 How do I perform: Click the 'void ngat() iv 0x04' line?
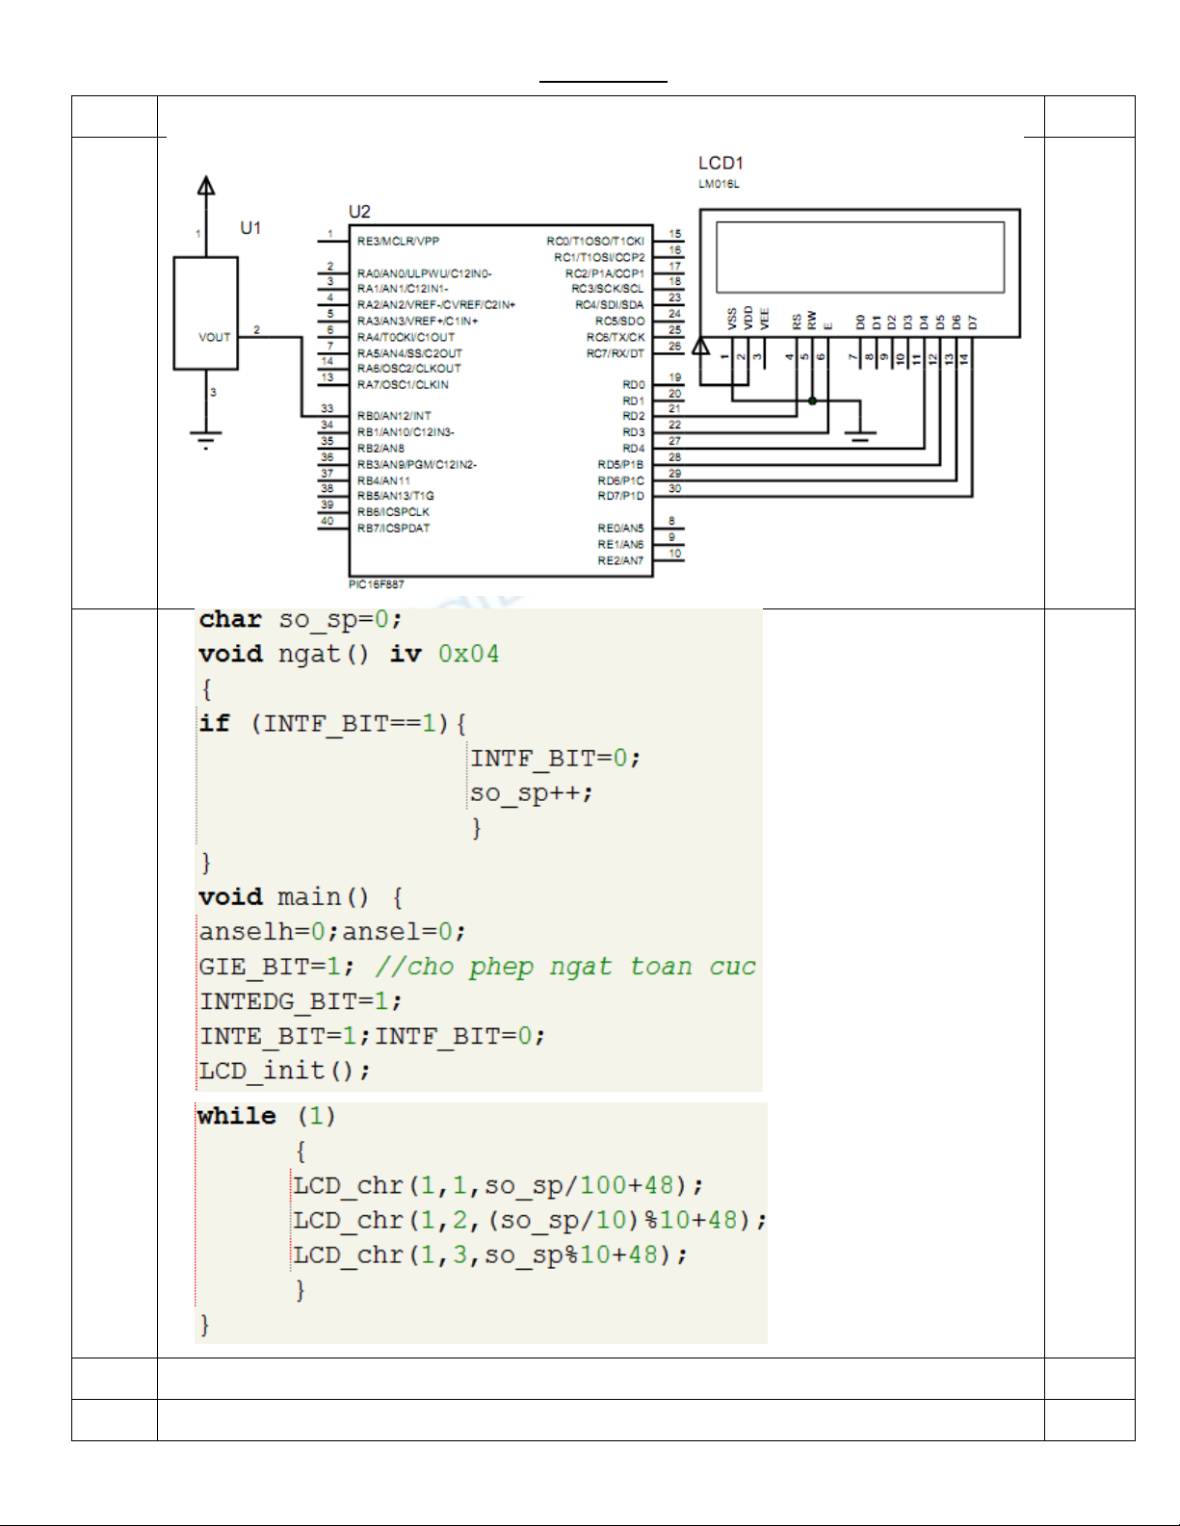pos(349,654)
